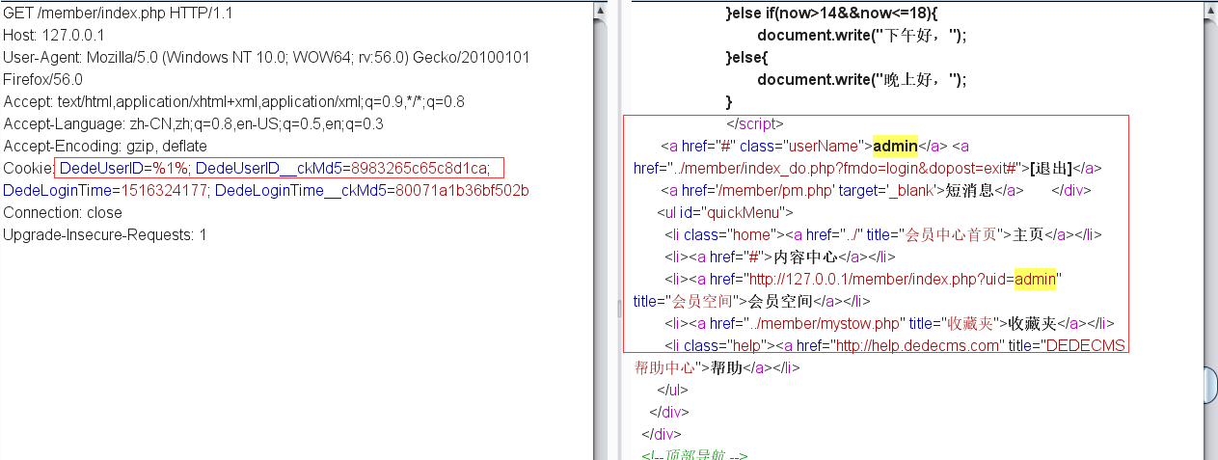1218x460 pixels.
Task: Click the Cookie: header name
Action: click(x=29, y=169)
